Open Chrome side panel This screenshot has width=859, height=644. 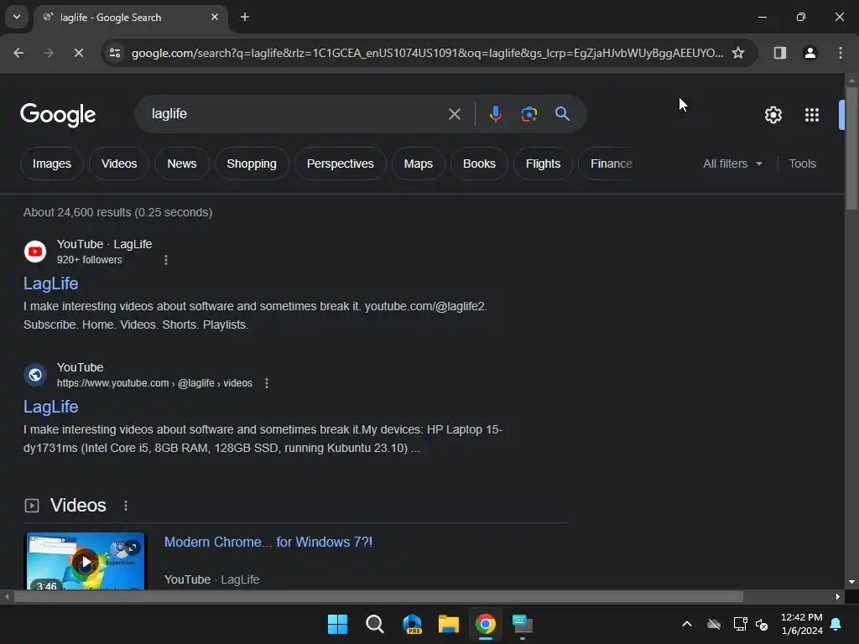pos(779,53)
